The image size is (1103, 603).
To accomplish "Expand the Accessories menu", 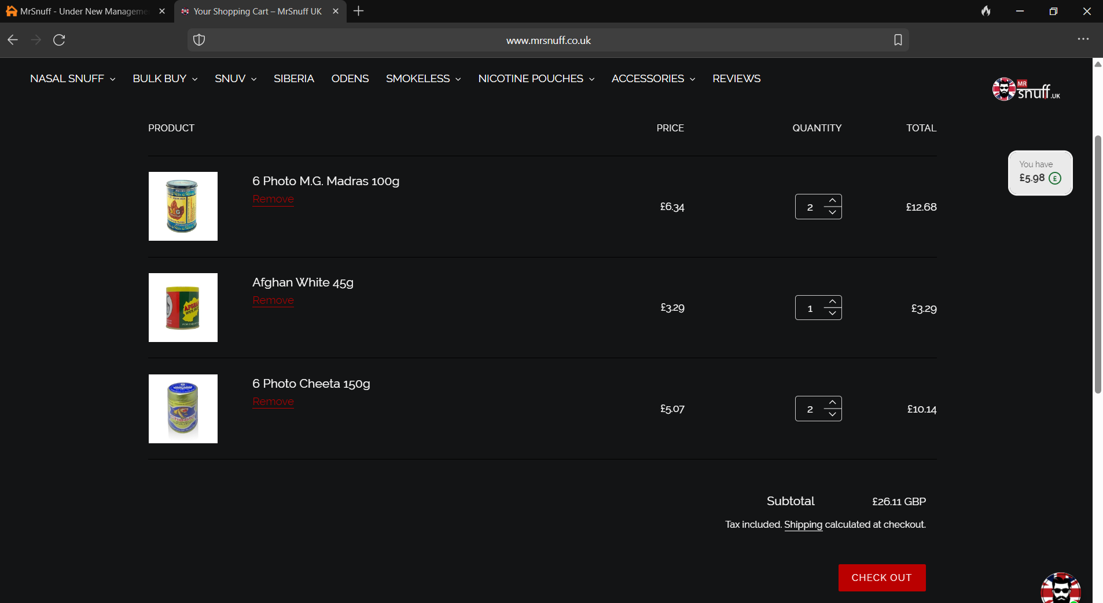I will pos(653,79).
